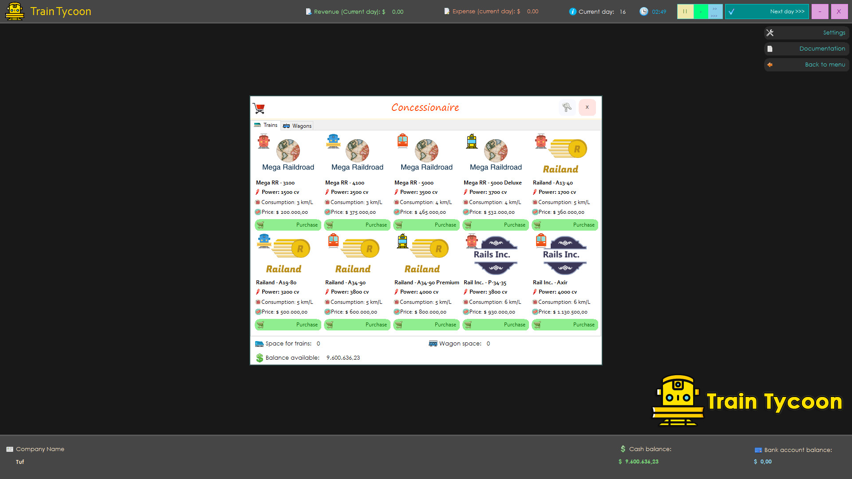
Task: Click the wagon space icon in the dialog
Action: [433, 343]
